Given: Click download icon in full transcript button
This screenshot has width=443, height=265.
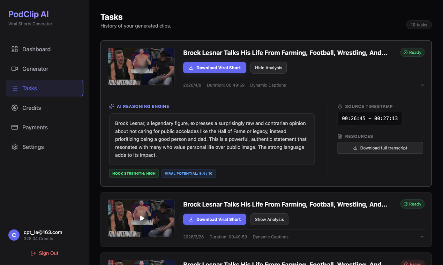Looking at the screenshot, I should 355,148.
